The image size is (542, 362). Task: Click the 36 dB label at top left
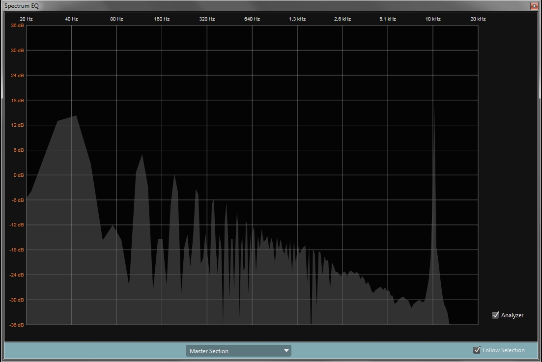coord(17,26)
